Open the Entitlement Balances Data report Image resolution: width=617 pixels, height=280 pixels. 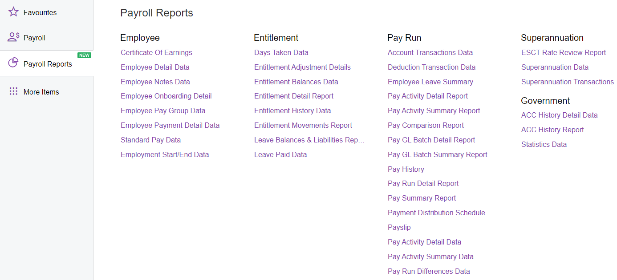click(x=296, y=82)
